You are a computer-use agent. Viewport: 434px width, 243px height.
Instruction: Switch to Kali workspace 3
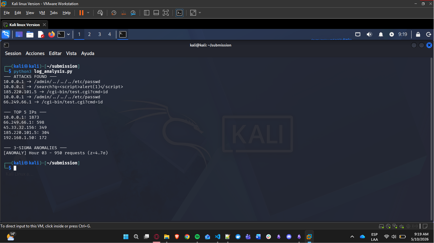pos(100,34)
